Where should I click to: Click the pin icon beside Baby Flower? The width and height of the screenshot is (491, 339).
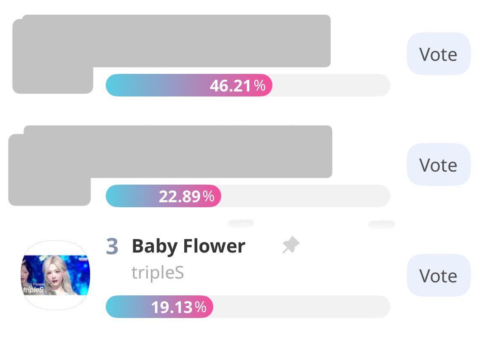(x=291, y=245)
